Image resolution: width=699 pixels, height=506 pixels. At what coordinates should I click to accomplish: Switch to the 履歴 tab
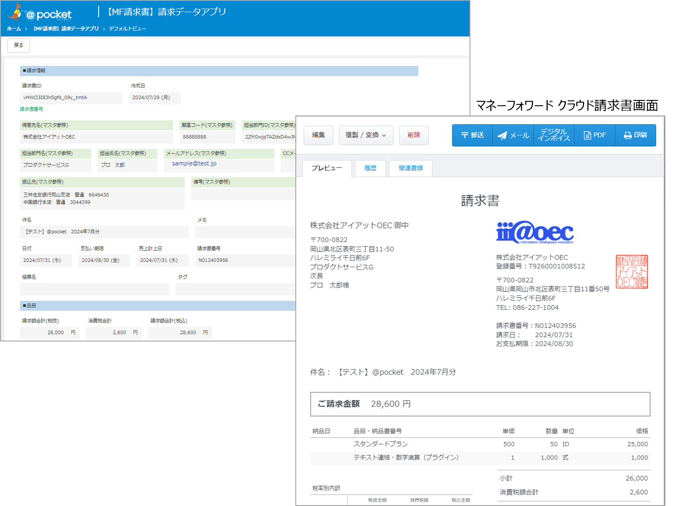pyautogui.click(x=370, y=168)
